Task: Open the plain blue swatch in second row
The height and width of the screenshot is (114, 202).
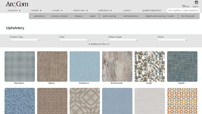Action: (x=117, y=101)
